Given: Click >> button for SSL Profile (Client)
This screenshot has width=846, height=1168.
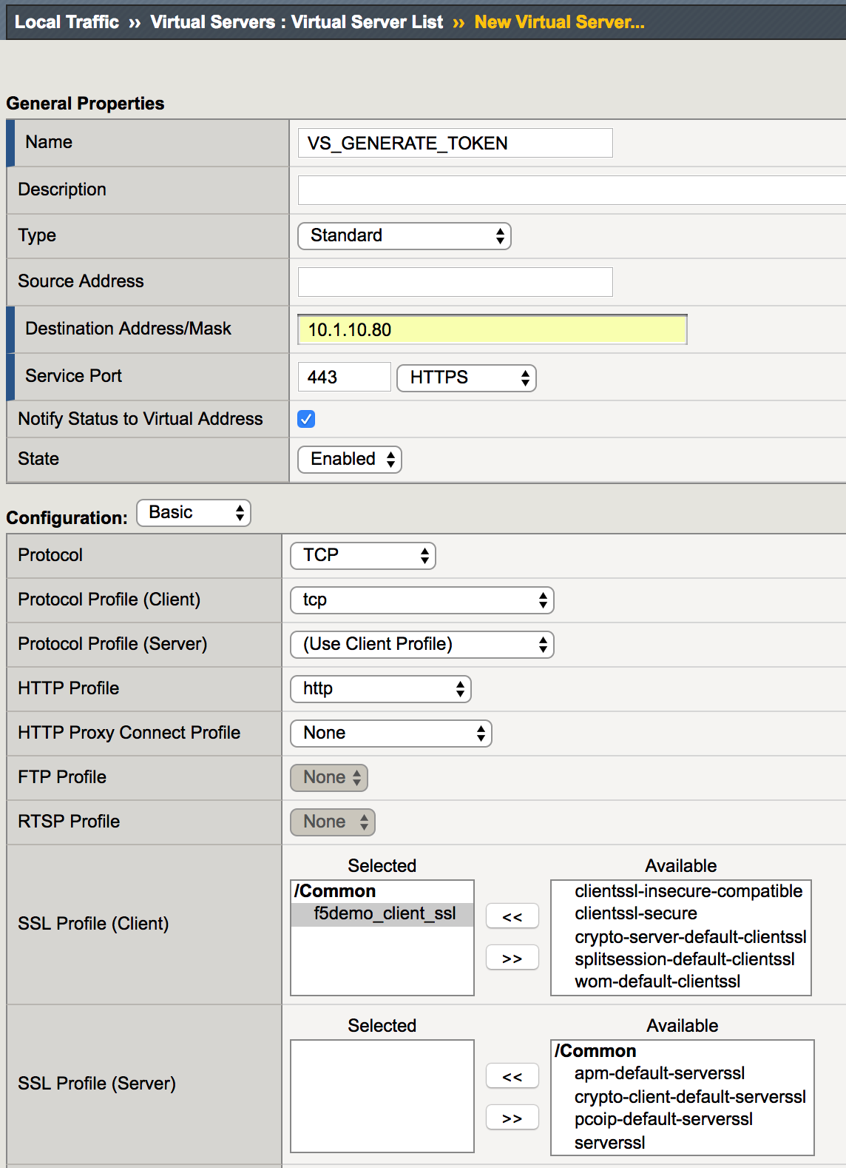Looking at the screenshot, I should [x=512, y=958].
